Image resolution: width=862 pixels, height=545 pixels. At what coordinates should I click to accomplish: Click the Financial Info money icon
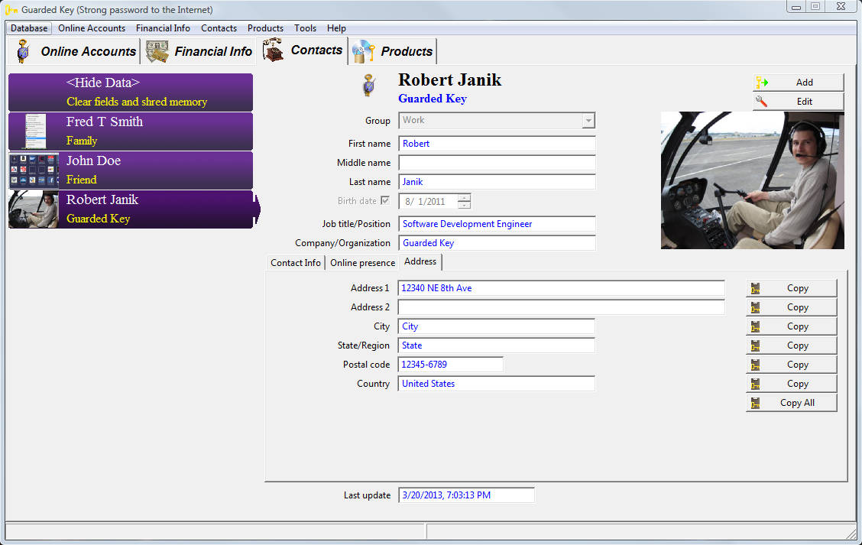coord(157,51)
